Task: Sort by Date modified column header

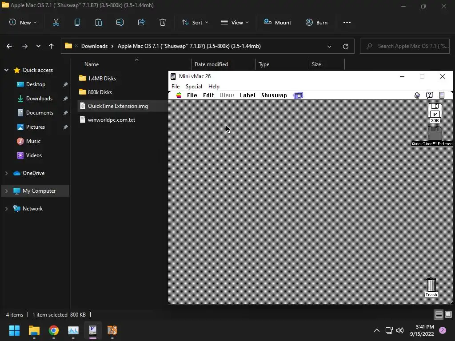Action: (211, 64)
